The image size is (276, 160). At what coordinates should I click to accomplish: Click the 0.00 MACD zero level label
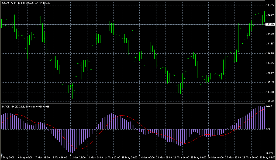[268, 129]
